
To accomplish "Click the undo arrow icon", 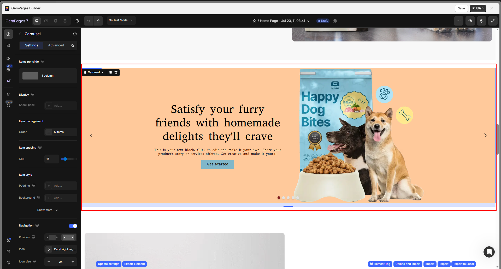I will pos(89,21).
